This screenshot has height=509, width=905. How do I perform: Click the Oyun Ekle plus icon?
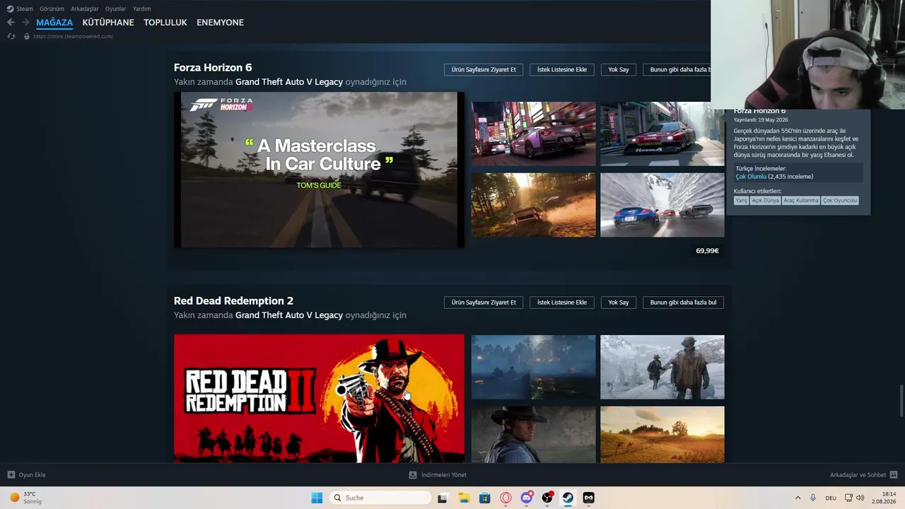click(11, 475)
